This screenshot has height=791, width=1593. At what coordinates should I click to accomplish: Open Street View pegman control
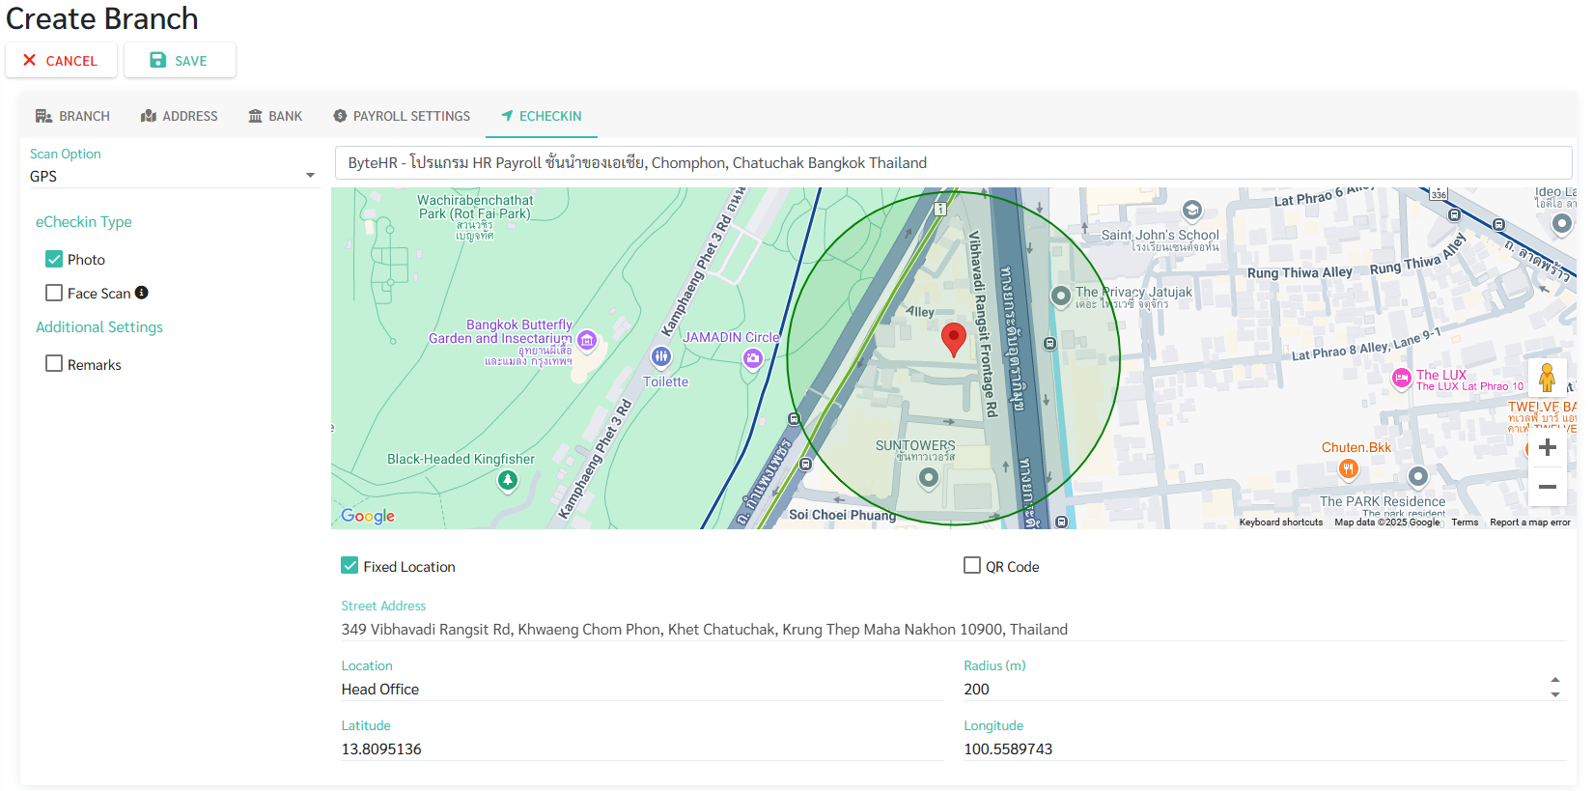pyautogui.click(x=1547, y=377)
